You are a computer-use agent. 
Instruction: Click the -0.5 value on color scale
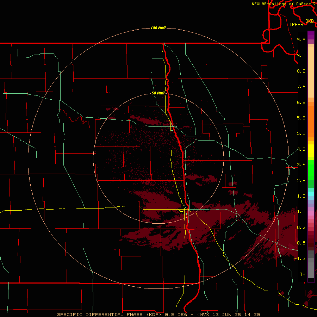click(300, 243)
